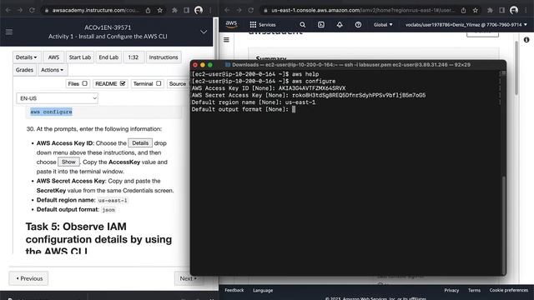Click the AWS logo home icon
The image size is (534, 300).
click(231, 24)
